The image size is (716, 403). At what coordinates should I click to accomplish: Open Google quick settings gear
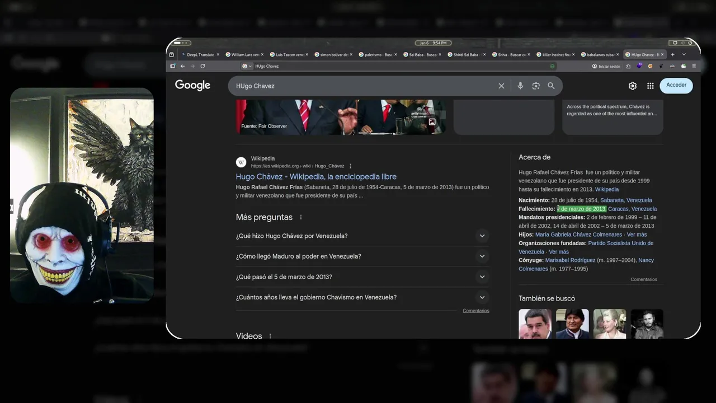633,86
